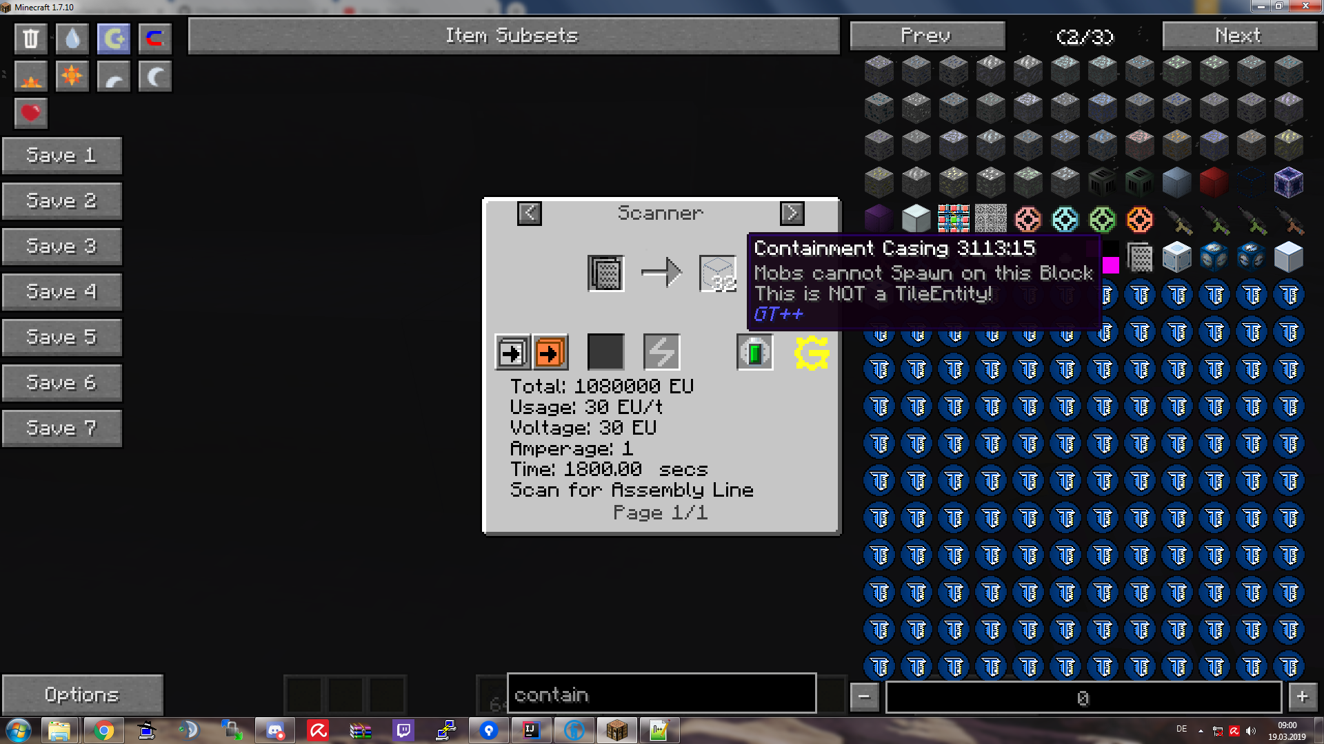The height and width of the screenshot is (744, 1324).
Task: Click the search field containing 'contain'
Action: click(661, 694)
